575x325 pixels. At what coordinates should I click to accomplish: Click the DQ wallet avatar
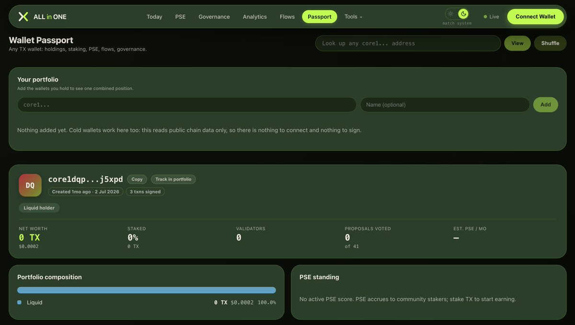(x=30, y=185)
